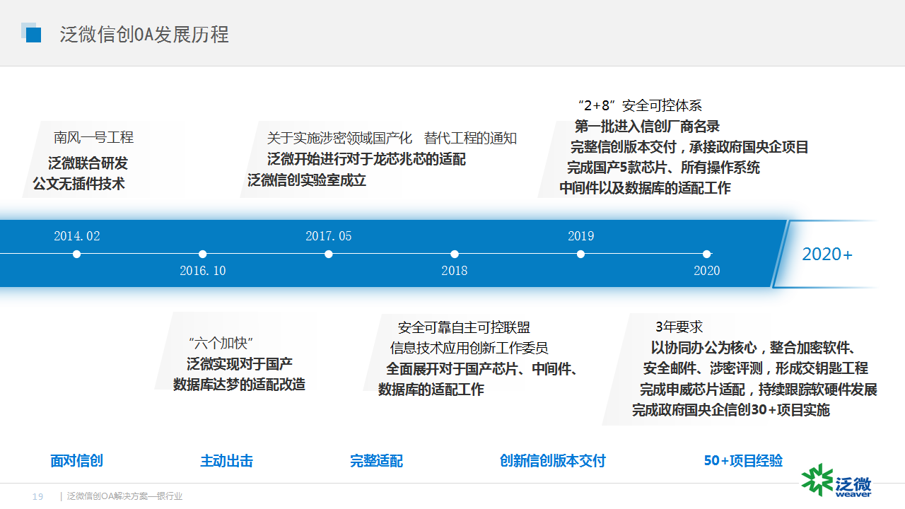The height and width of the screenshot is (509, 905).
Task: Click the blue label 50+项目经验
Action: 743,460
